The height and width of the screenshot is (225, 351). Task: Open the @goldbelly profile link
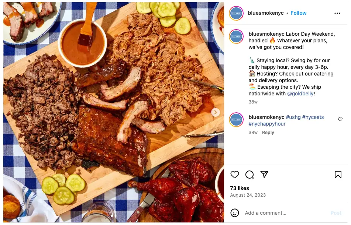click(300, 94)
